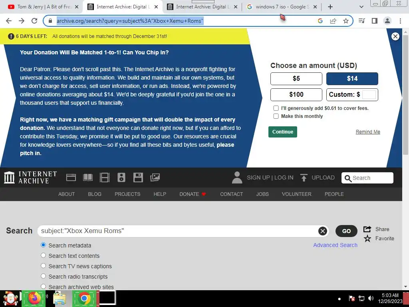Viewport: 409px width, 307px height.
Task: Click the Internet Archive logo
Action: (x=30, y=177)
